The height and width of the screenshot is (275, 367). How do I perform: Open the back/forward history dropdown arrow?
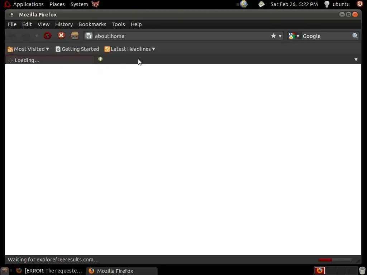37,36
